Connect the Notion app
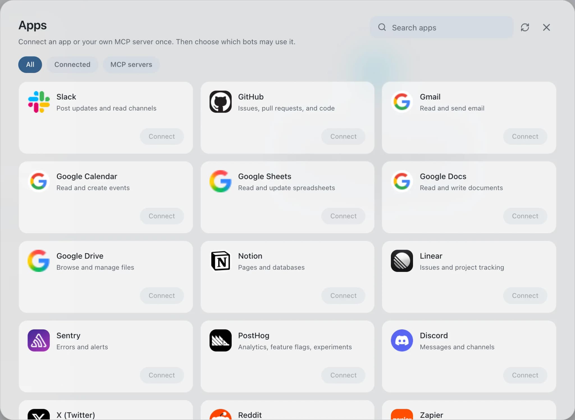This screenshot has height=420, width=575. [x=343, y=295]
